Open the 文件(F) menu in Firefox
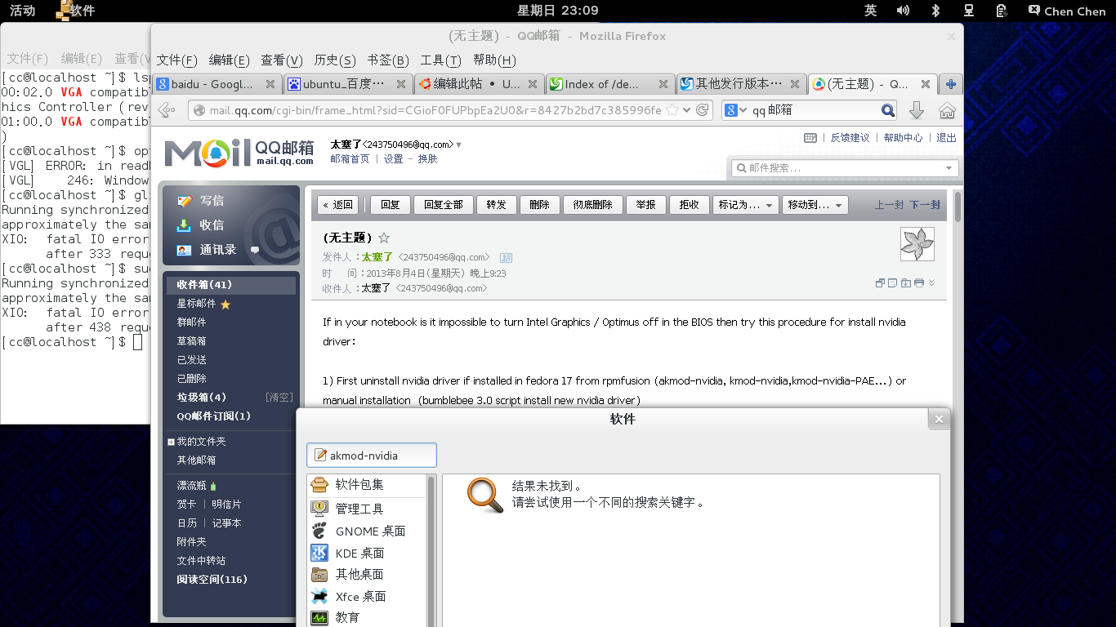Viewport: 1116px width, 627px height. (x=177, y=60)
